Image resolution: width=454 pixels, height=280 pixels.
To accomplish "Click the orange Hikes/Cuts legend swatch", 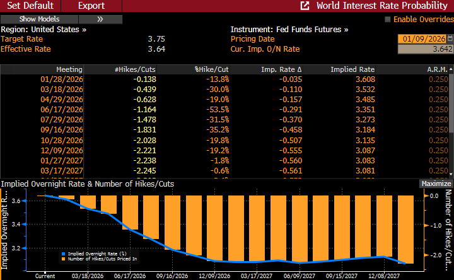I will [x=64, y=259].
